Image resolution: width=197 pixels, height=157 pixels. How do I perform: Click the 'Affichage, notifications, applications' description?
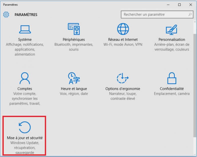click(25, 49)
